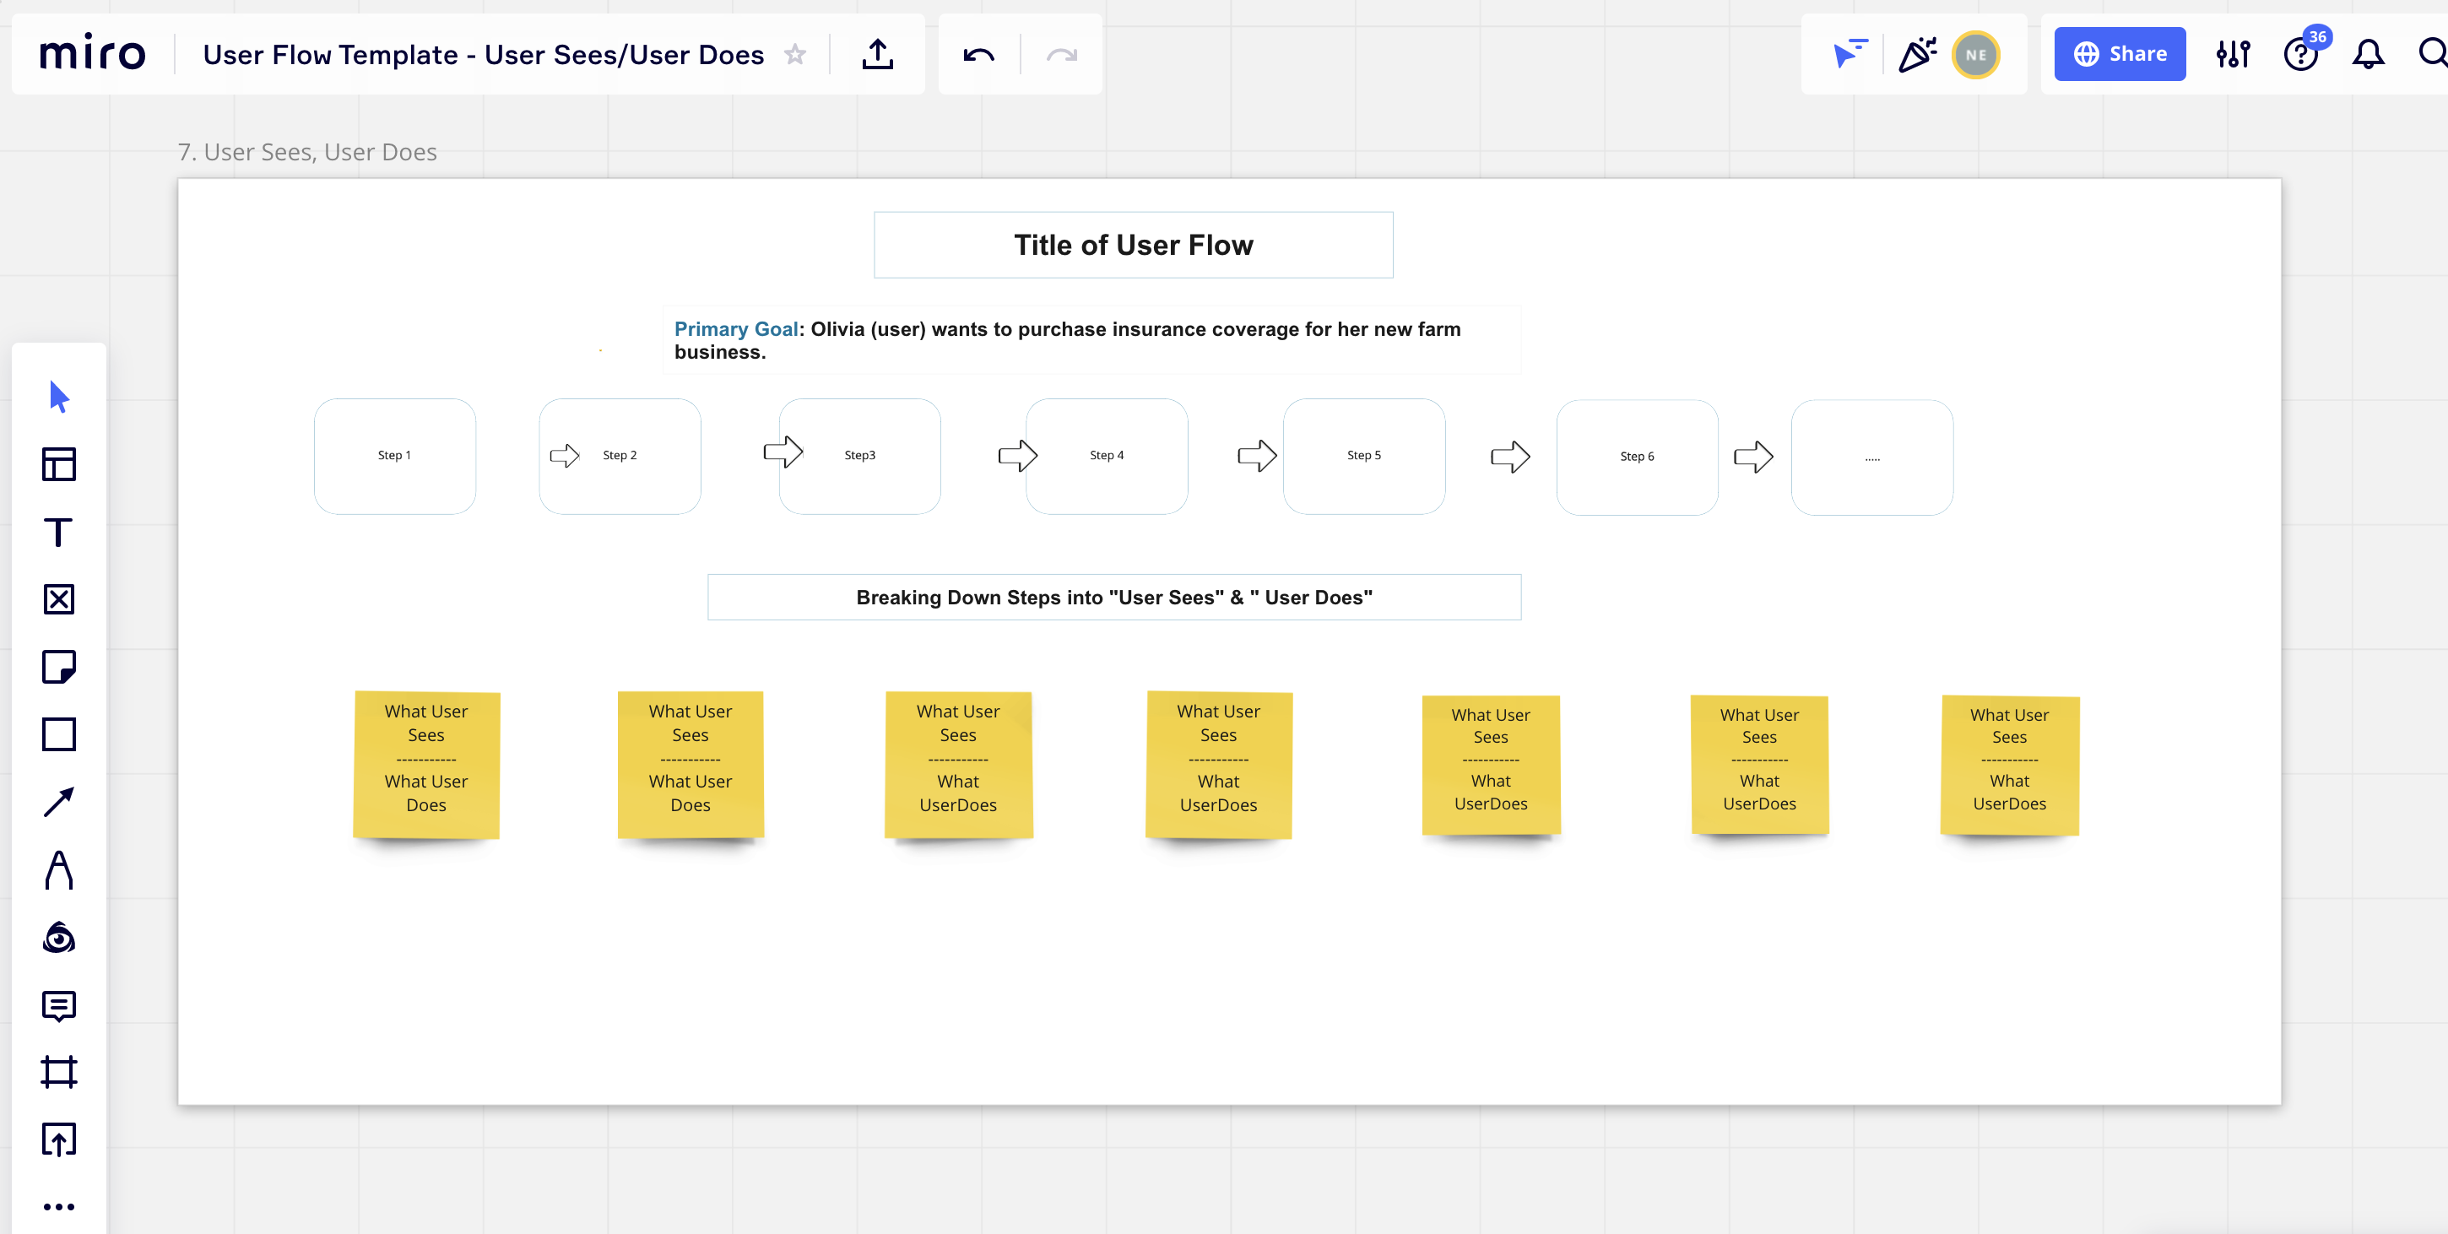Viewport: 2448px width, 1234px height.
Task: Select the Connection line arrow tool
Action: tap(59, 802)
